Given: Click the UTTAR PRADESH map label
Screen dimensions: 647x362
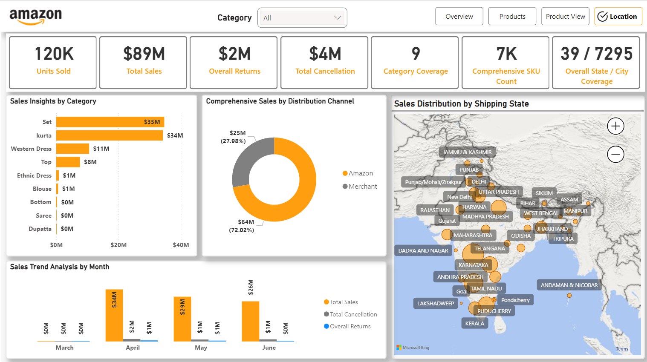Looking at the screenshot, I should click(x=498, y=192).
